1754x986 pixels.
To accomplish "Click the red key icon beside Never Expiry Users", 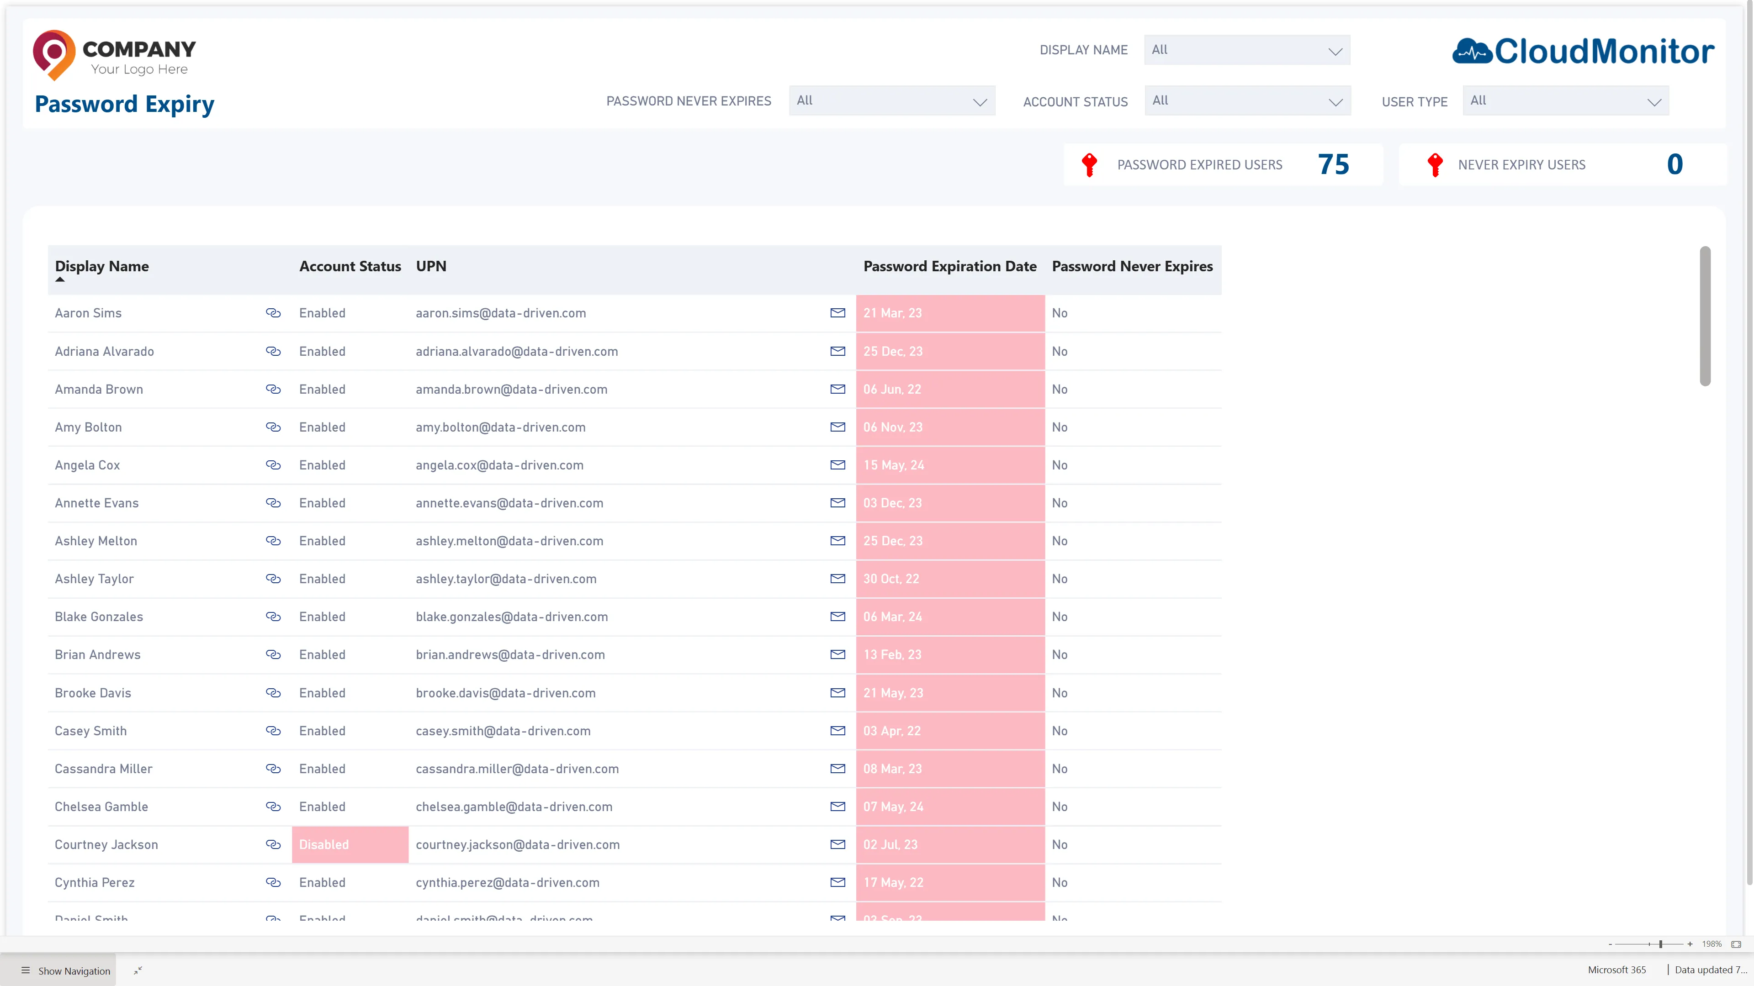I will pyautogui.click(x=1435, y=165).
